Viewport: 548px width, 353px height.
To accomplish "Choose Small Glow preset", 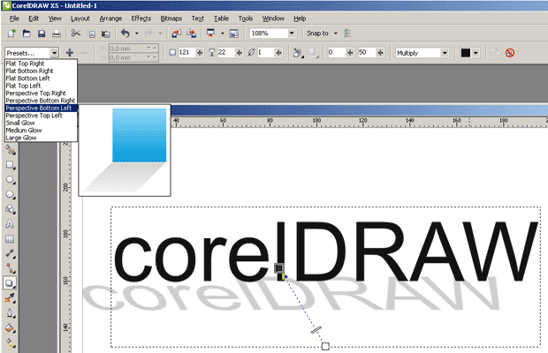I will point(41,123).
